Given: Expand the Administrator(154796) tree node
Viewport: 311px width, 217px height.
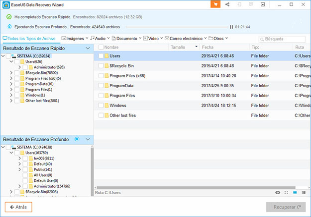Looking at the screenshot, I should (19, 186).
